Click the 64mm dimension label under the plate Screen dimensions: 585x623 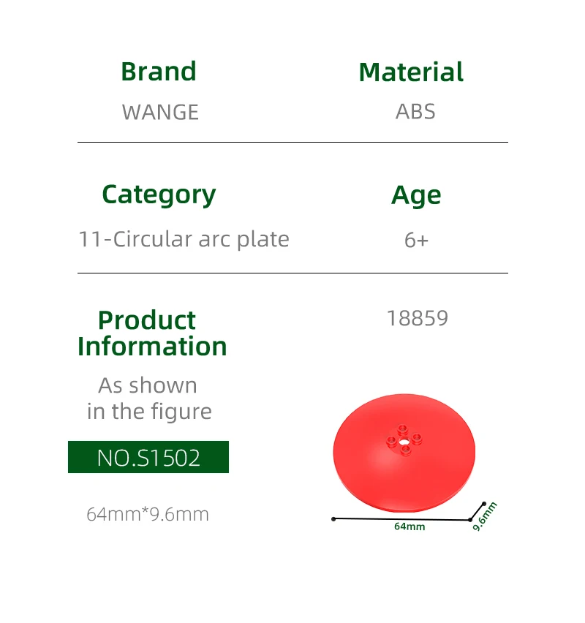(x=409, y=526)
